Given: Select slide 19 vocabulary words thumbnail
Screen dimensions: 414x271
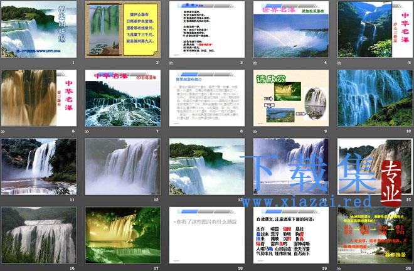Looking at the screenshot, I should tap(291, 235).
